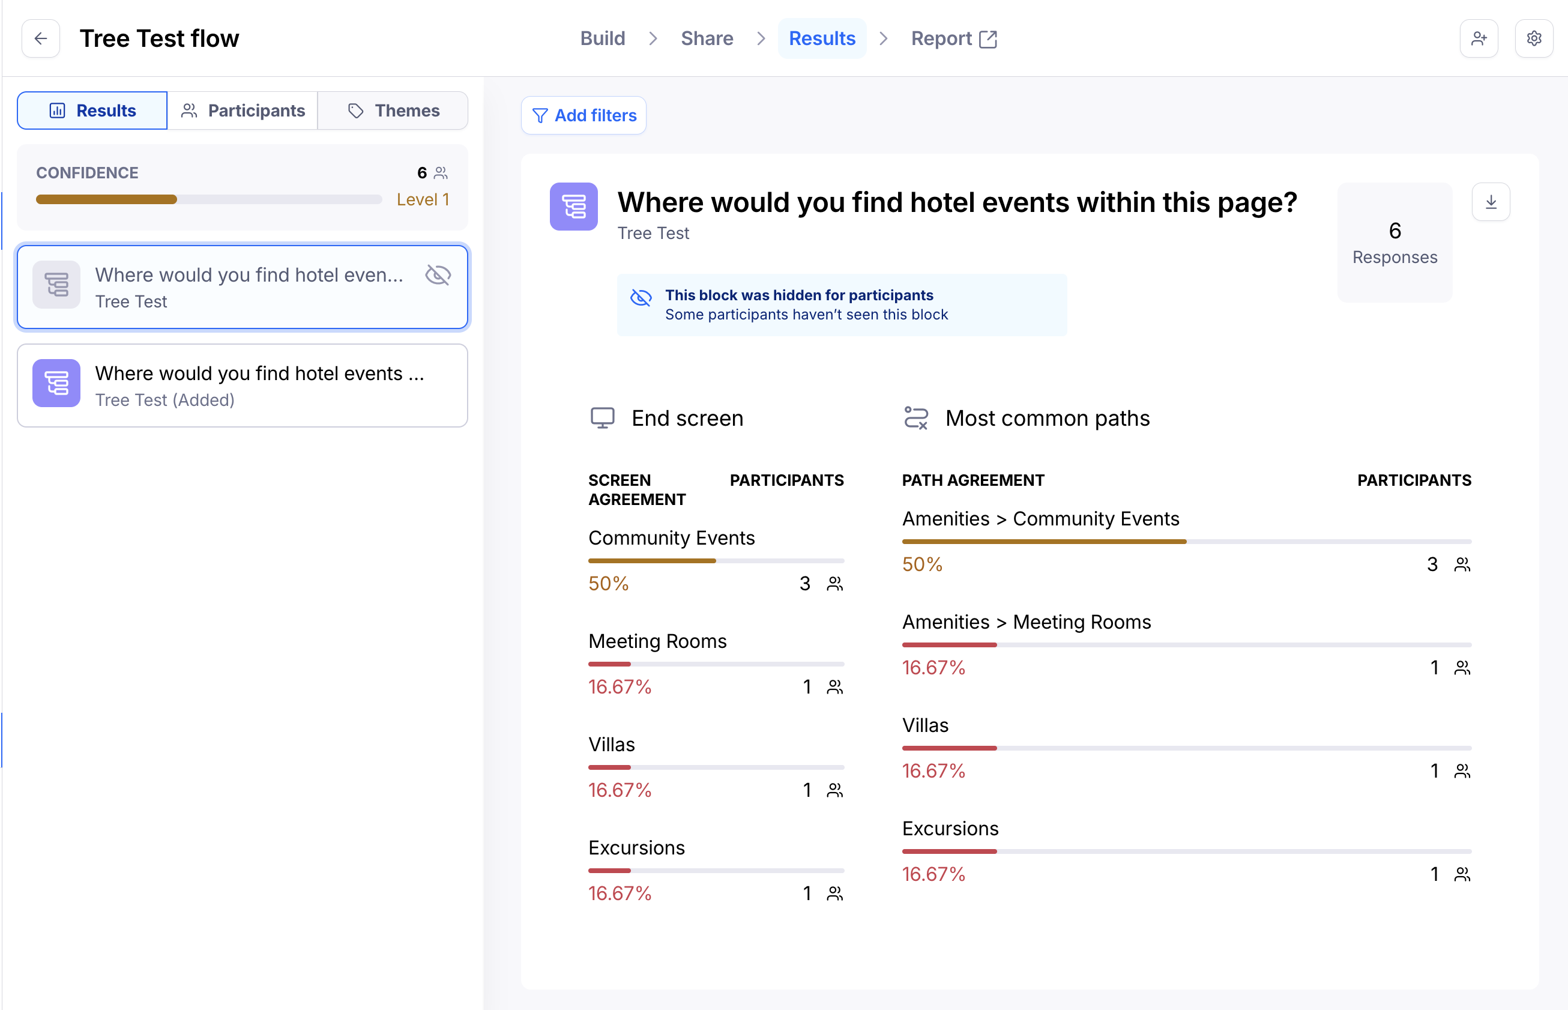Viewport: 1568px width, 1010px height.
Task: Switch to the Participants tab
Action: point(243,110)
